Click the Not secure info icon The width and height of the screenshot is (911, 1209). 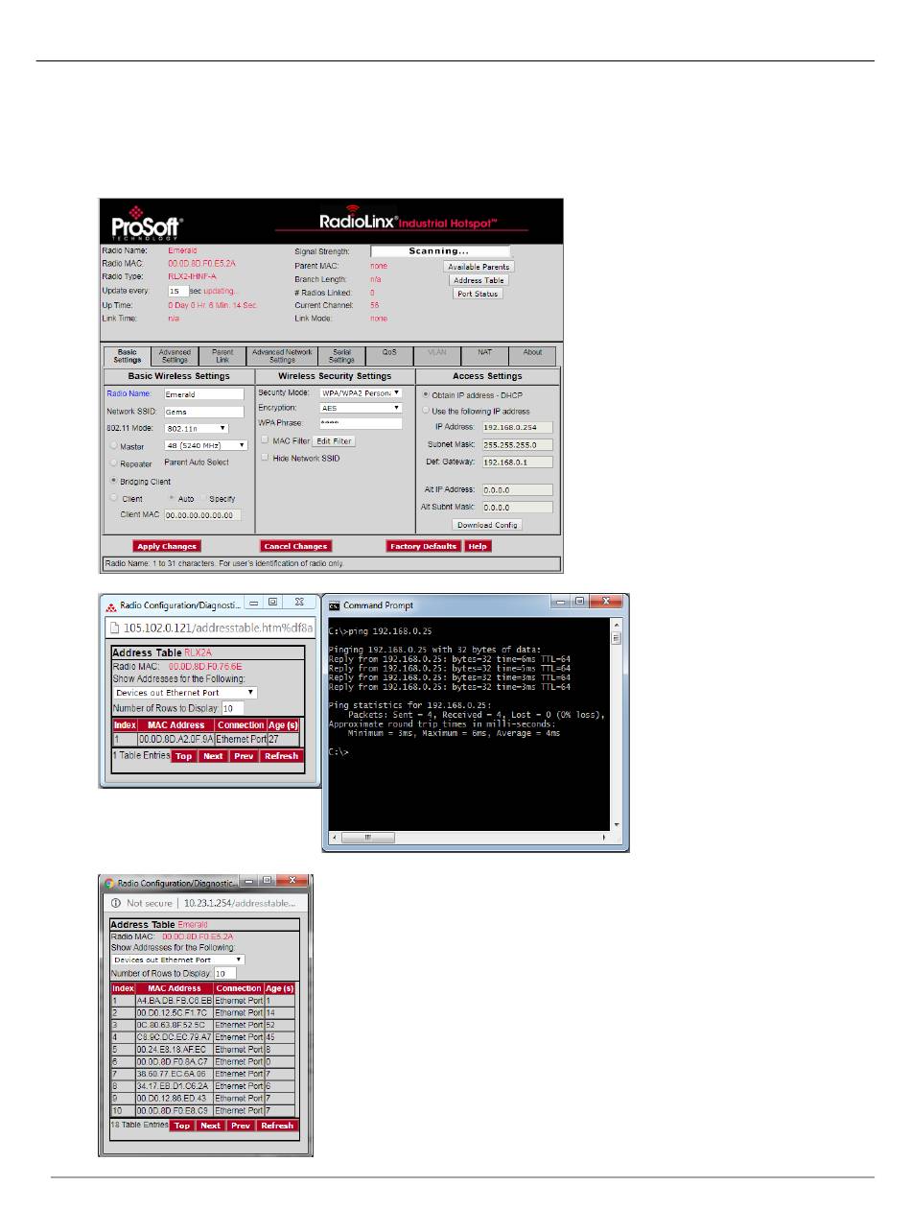(x=114, y=904)
